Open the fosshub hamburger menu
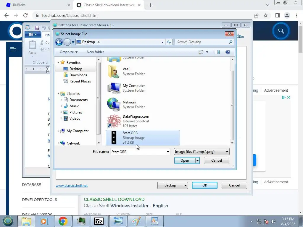303x227 pixels. coord(14,49)
